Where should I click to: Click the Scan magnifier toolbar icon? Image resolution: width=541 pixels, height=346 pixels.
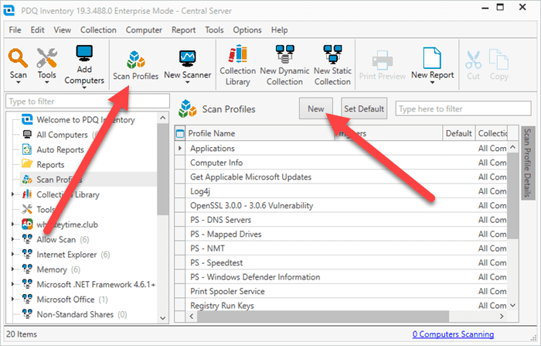18,58
